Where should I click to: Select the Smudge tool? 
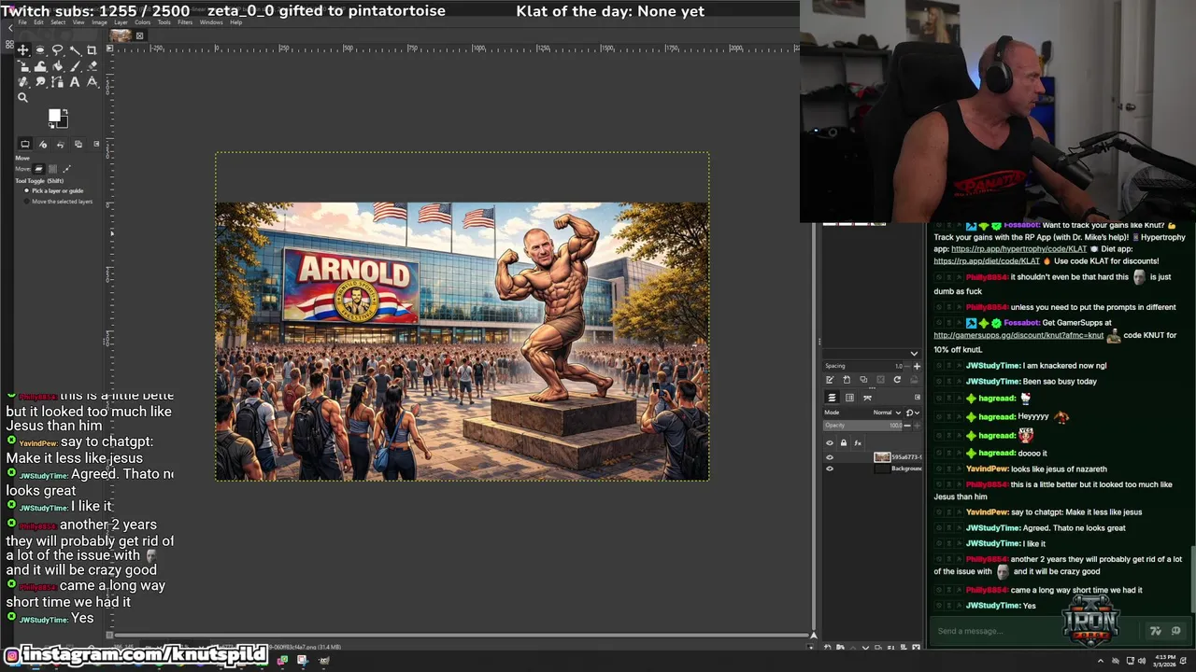(x=40, y=82)
